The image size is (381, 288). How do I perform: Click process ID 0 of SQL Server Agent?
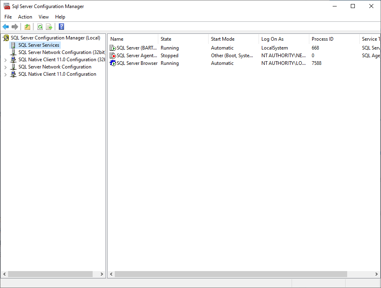point(313,56)
